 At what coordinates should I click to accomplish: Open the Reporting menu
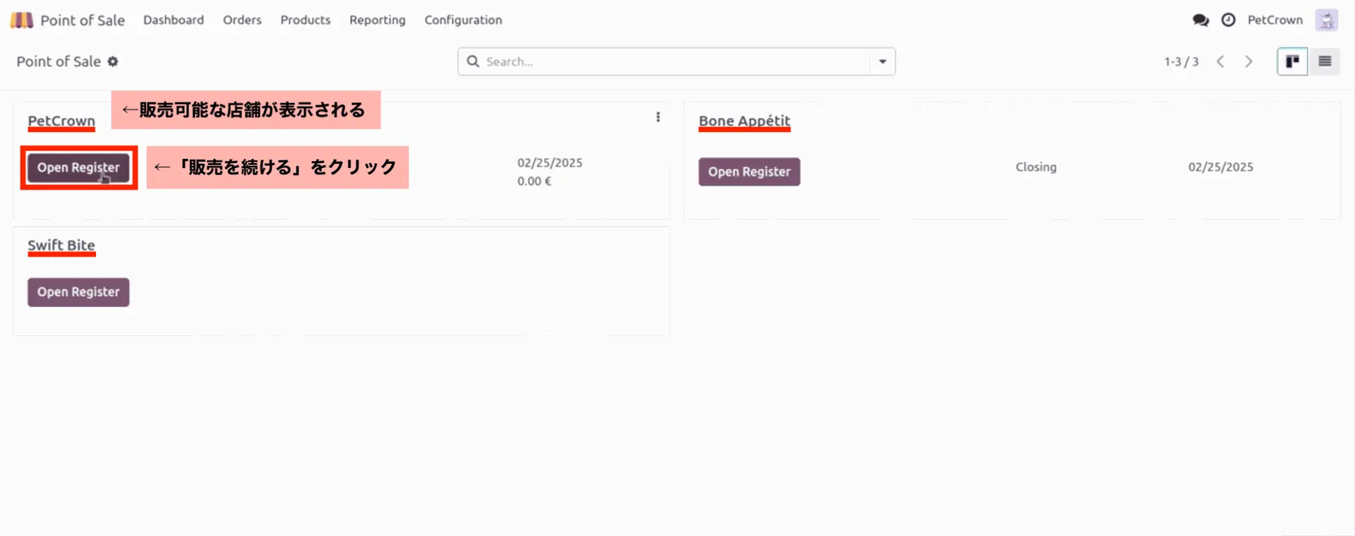click(x=377, y=20)
